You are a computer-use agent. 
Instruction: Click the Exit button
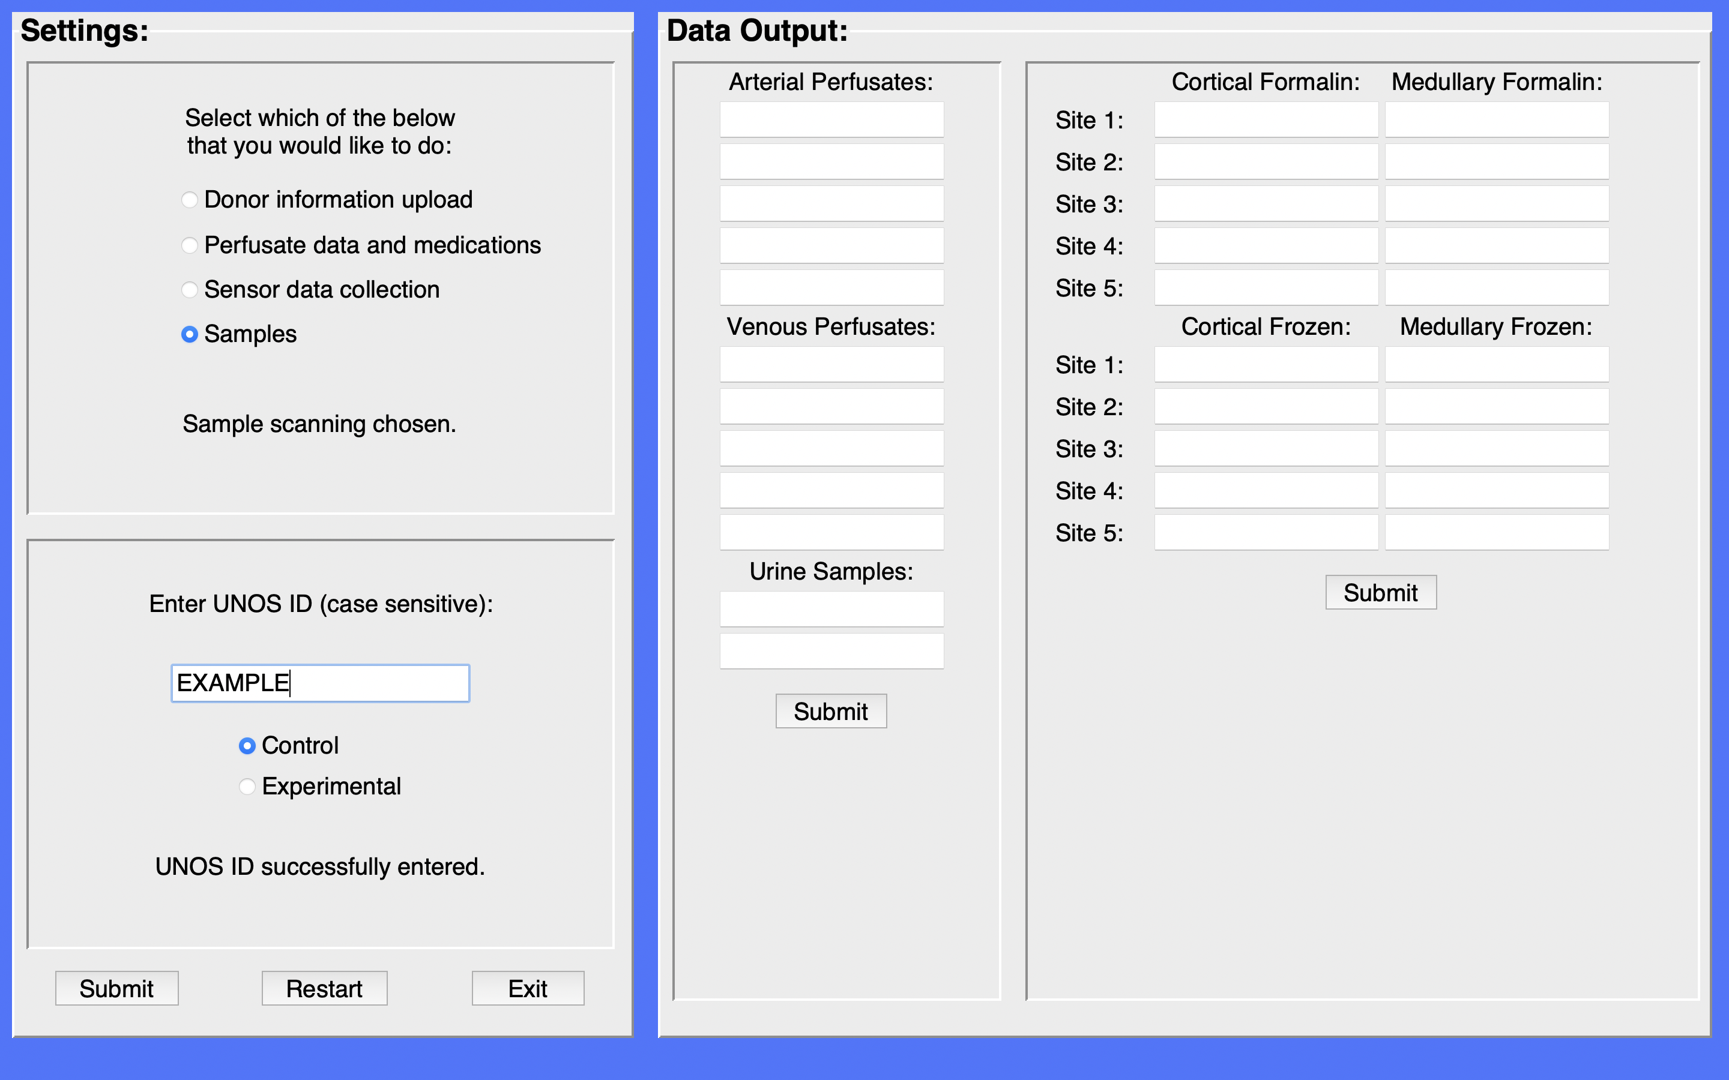(x=528, y=989)
